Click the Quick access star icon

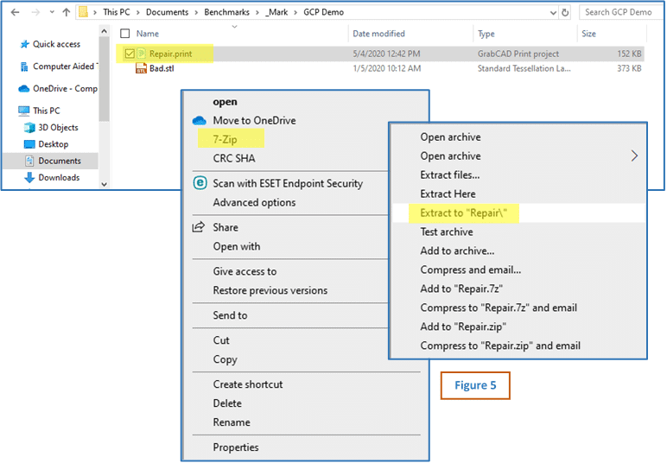23,45
